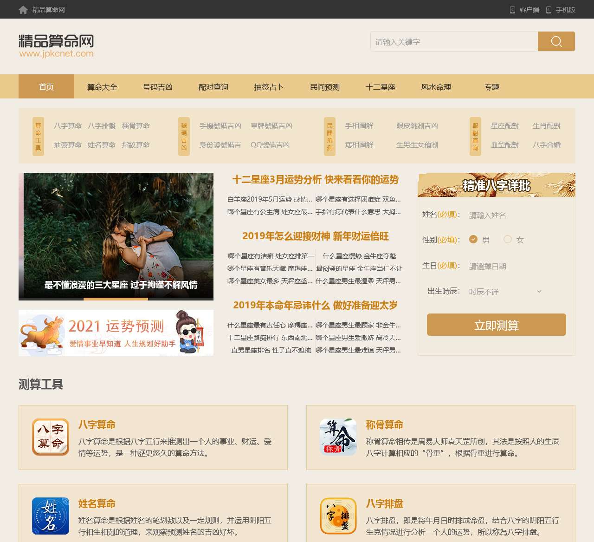Viewport: 594px width, 542px height.
Task: Go to 风水命理 navigation item
Action: click(x=436, y=86)
